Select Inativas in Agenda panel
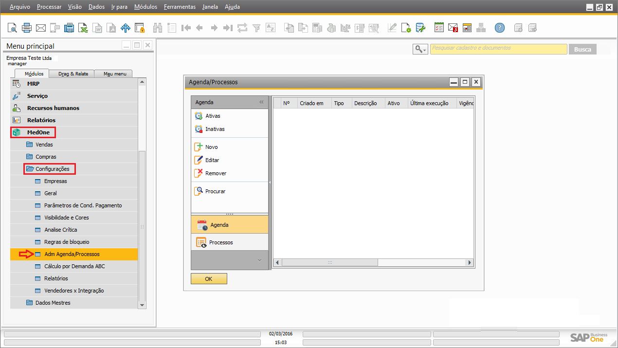This screenshot has width=618, height=348. (x=215, y=129)
